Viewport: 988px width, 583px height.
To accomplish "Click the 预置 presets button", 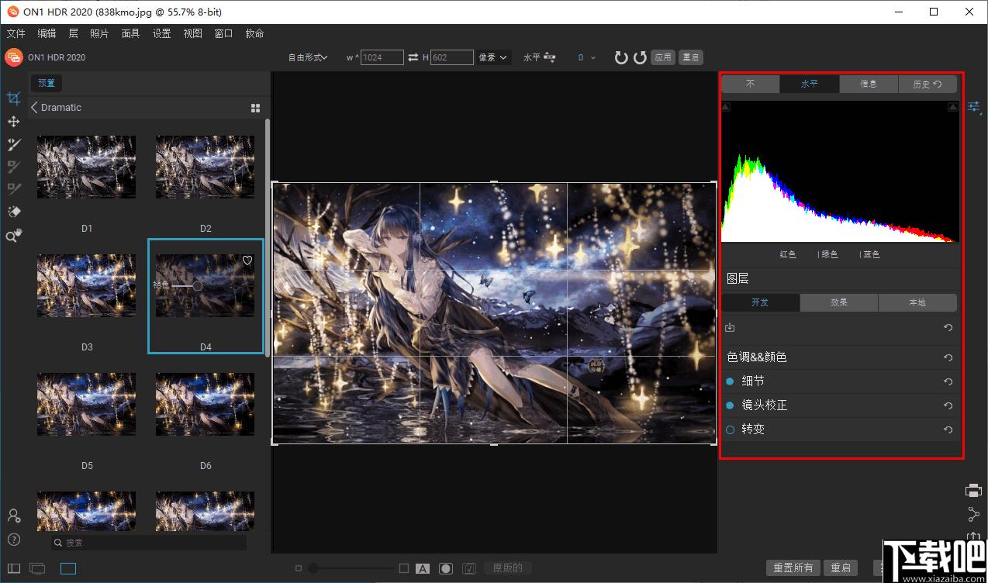I will [x=47, y=83].
